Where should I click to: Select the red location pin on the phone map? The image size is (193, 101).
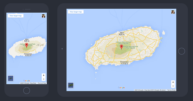[27, 45]
